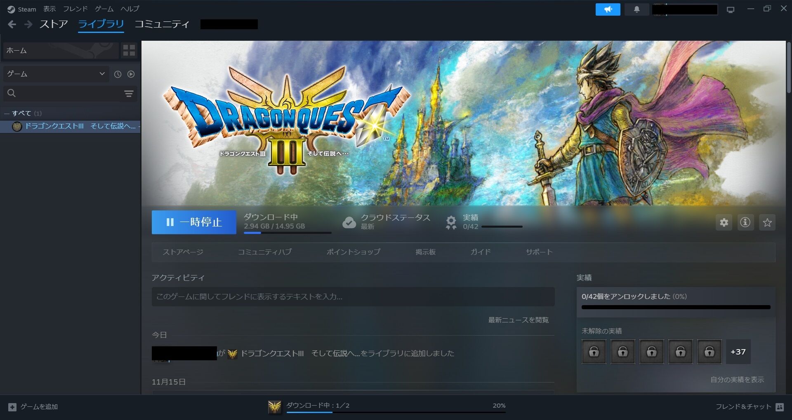This screenshot has width=792, height=420.
Task: Open フレンド＆チャット text button
Action: [x=743, y=407]
